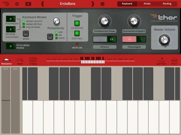Click the Kommerziell erfolgreich label field
This screenshot has height=135, width=181.
[134, 31]
